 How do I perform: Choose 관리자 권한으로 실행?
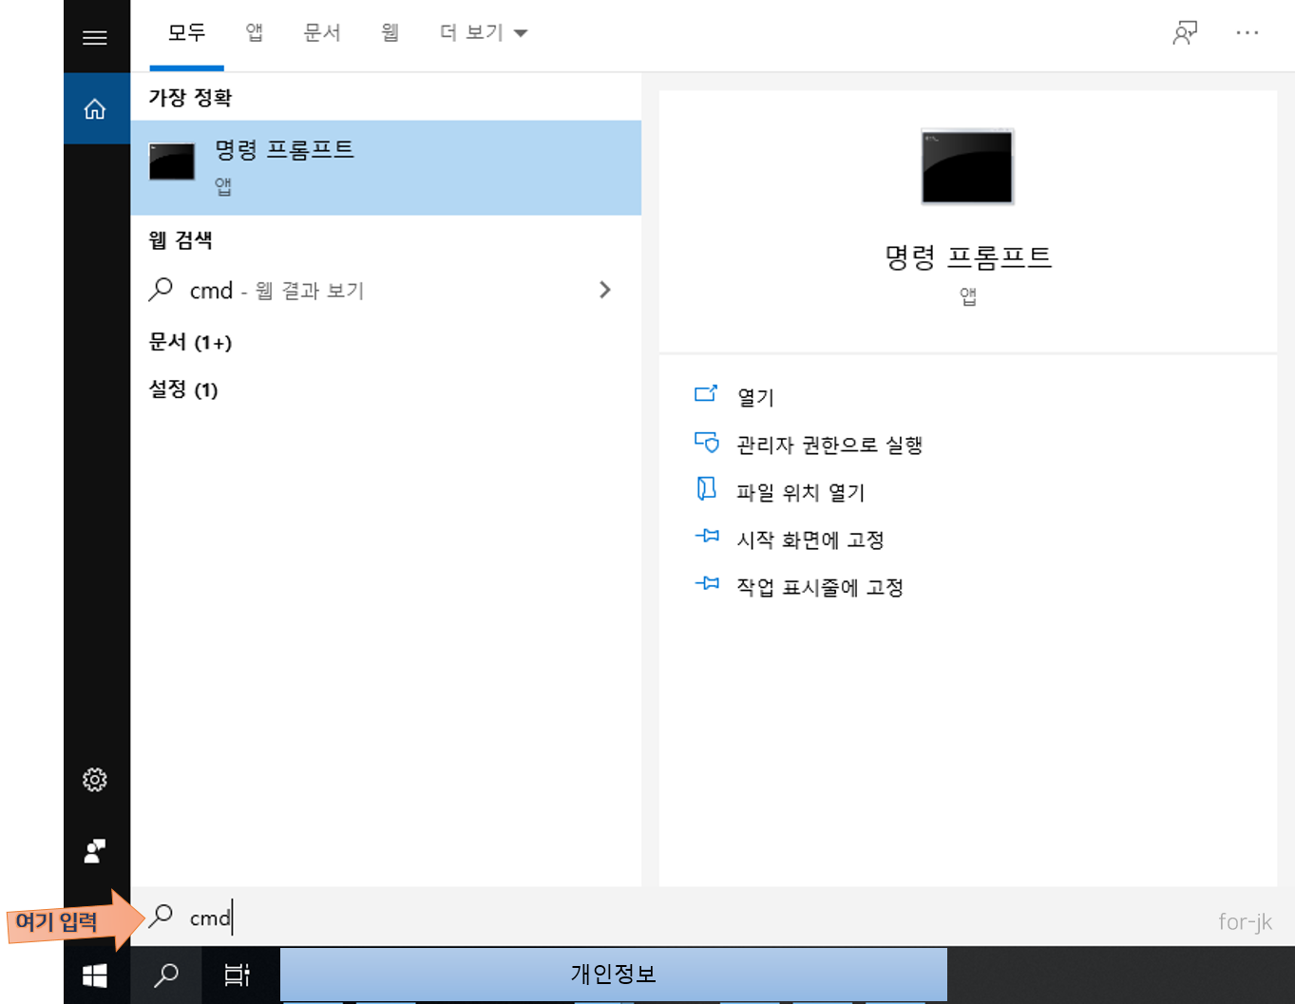pos(829,445)
